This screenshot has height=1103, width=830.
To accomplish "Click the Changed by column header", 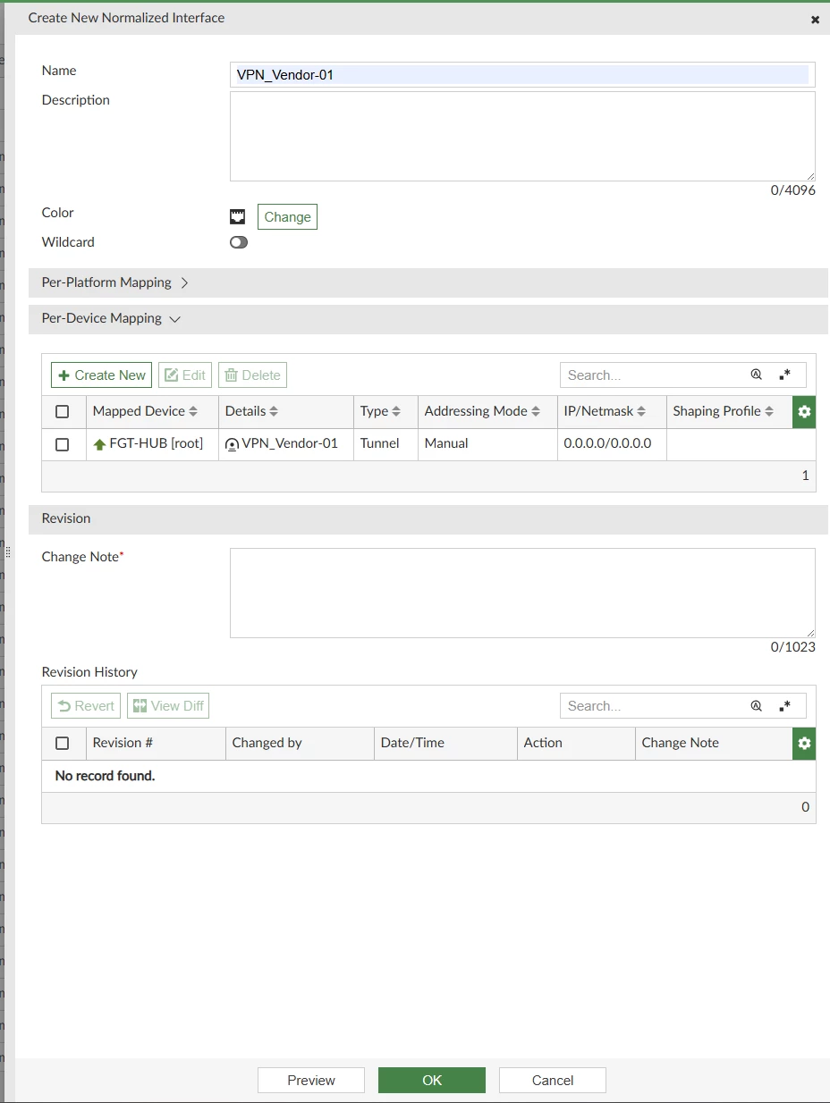I will pos(300,744).
